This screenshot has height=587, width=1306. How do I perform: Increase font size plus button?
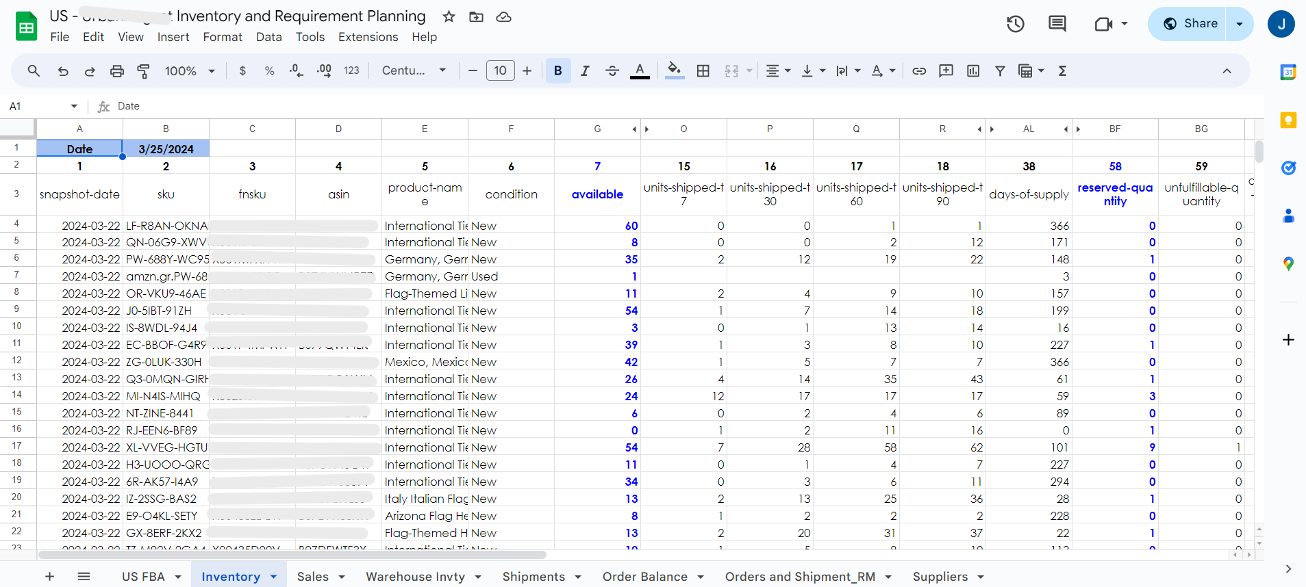pos(527,70)
